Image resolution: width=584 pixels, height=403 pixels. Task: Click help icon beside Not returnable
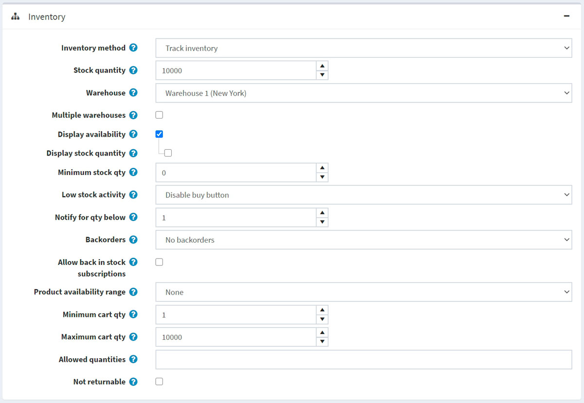pos(133,382)
